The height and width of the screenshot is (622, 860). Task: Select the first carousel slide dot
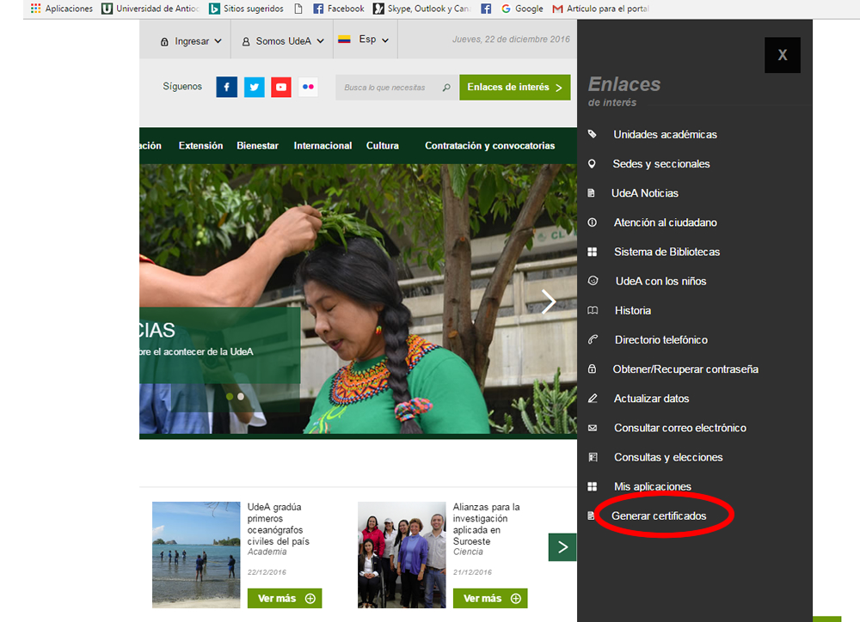click(230, 396)
